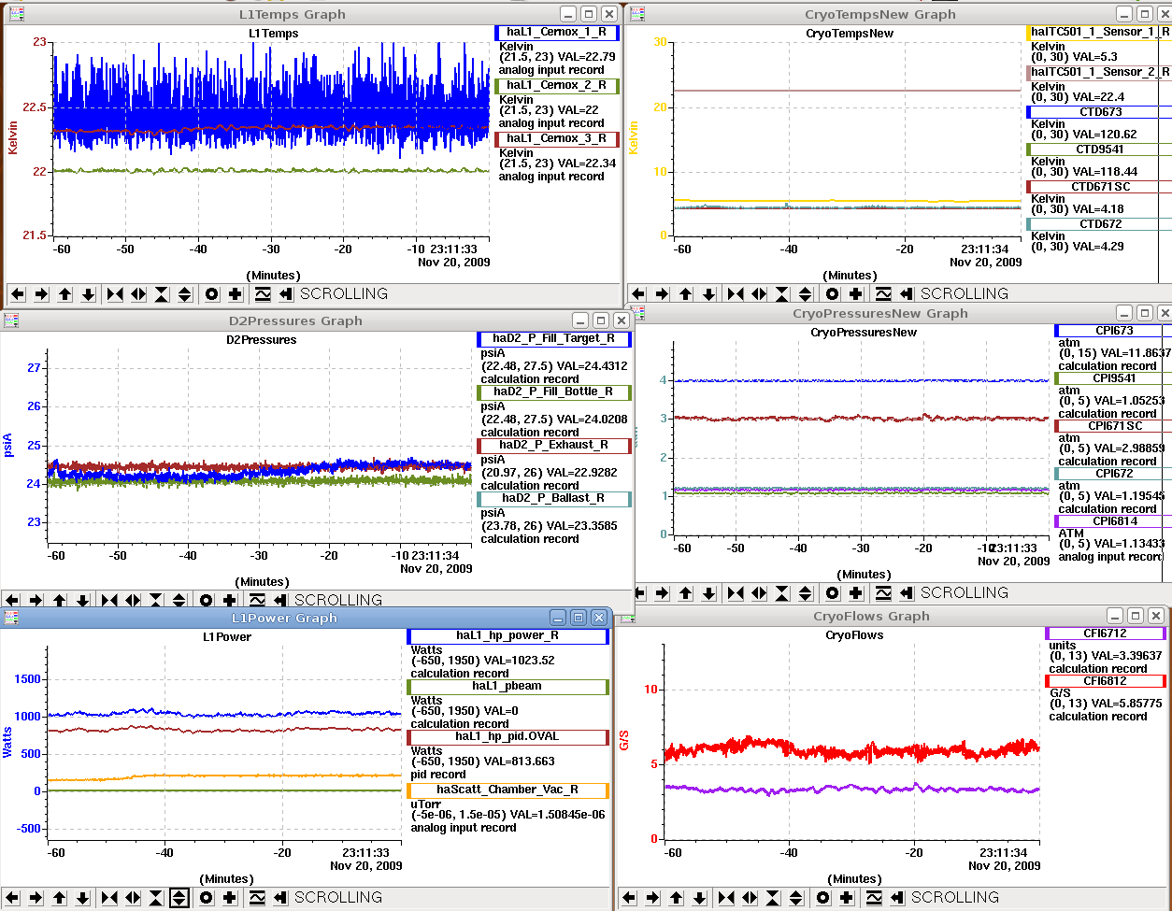1172x911 pixels.
Task: Click the up-down diamond icon in CryoTempsNew toolbar
Action: tap(806, 293)
